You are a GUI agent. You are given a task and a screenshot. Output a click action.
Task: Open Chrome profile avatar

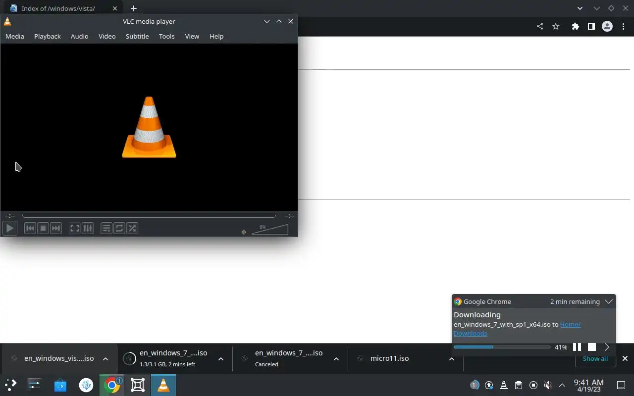pyautogui.click(x=607, y=26)
